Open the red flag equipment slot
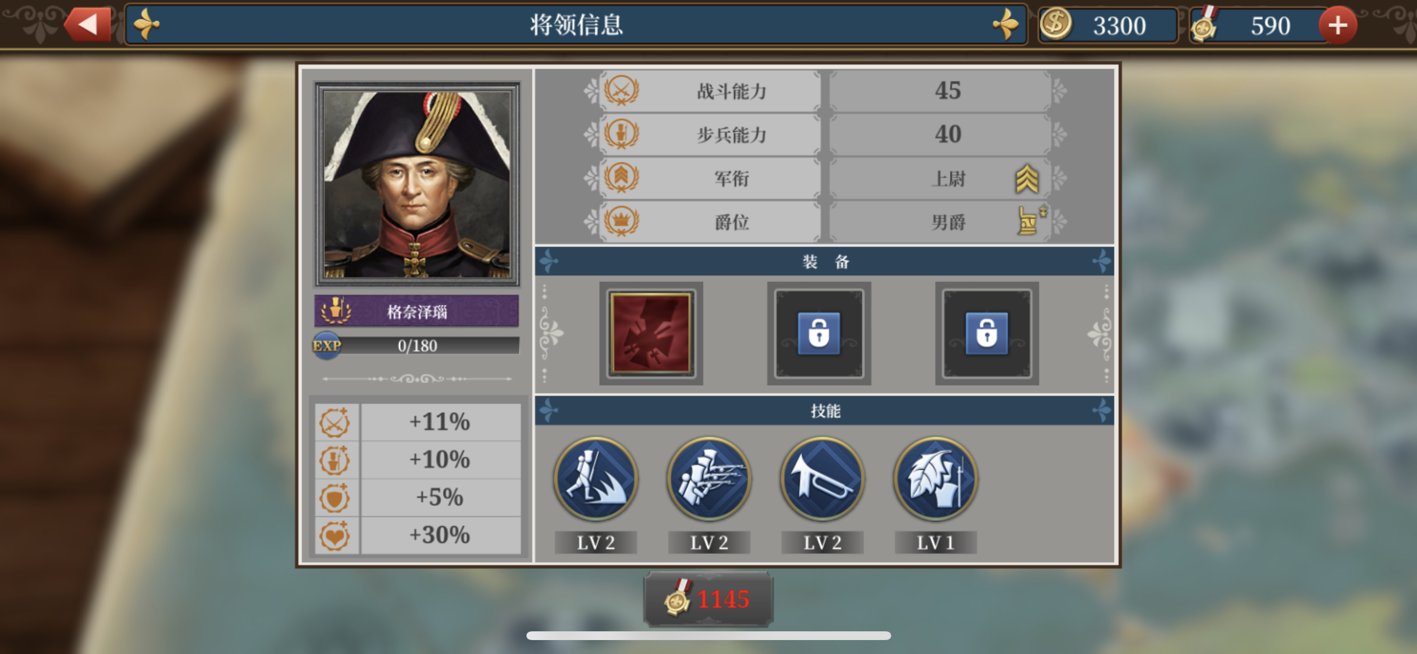 (x=651, y=333)
